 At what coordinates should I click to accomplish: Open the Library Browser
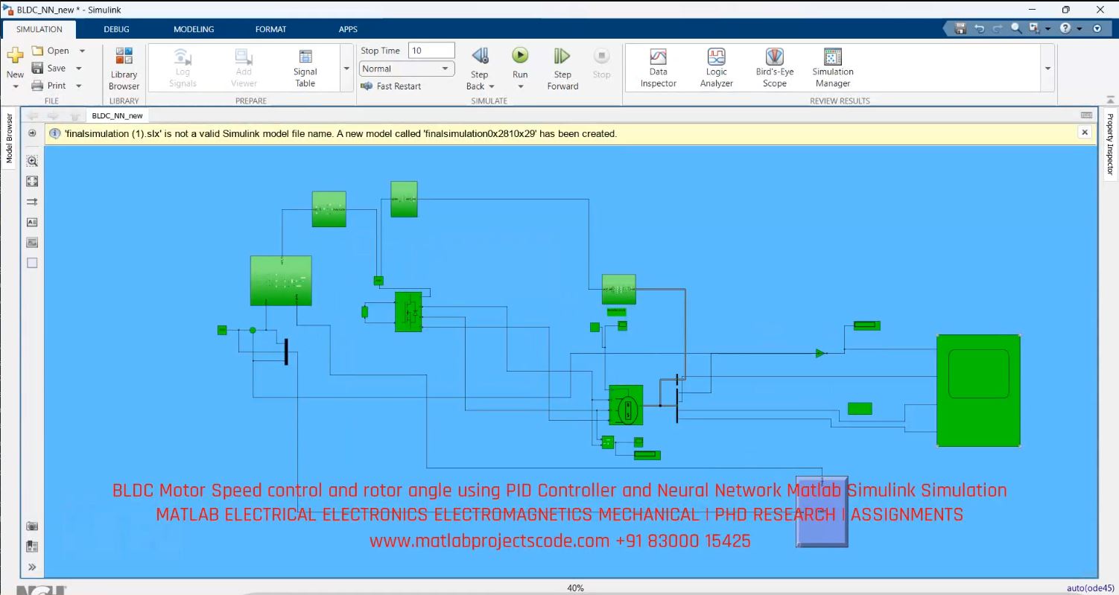coord(124,69)
